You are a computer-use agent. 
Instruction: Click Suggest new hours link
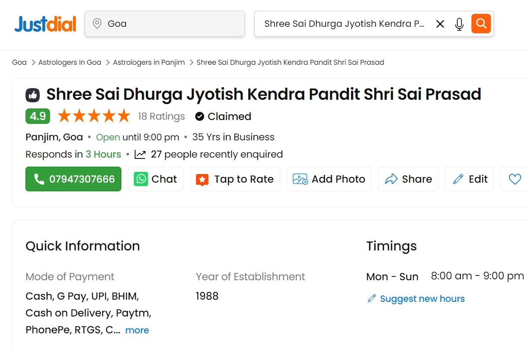pyautogui.click(x=422, y=299)
